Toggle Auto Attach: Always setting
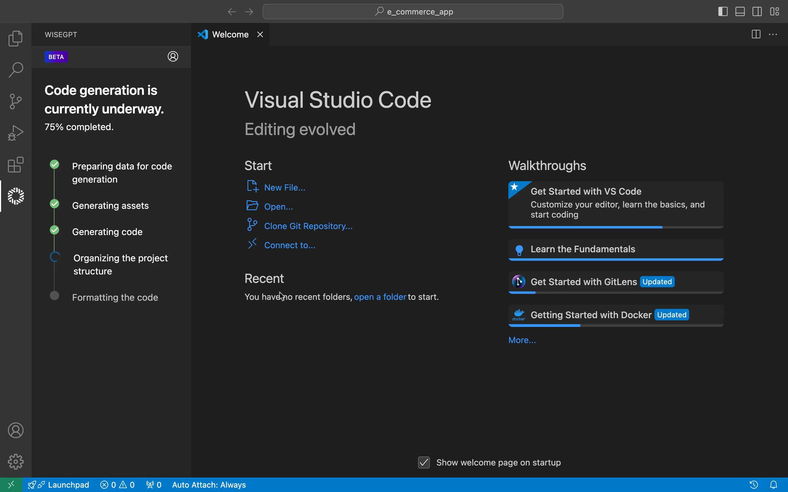The image size is (788, 492). click(209, 485)
